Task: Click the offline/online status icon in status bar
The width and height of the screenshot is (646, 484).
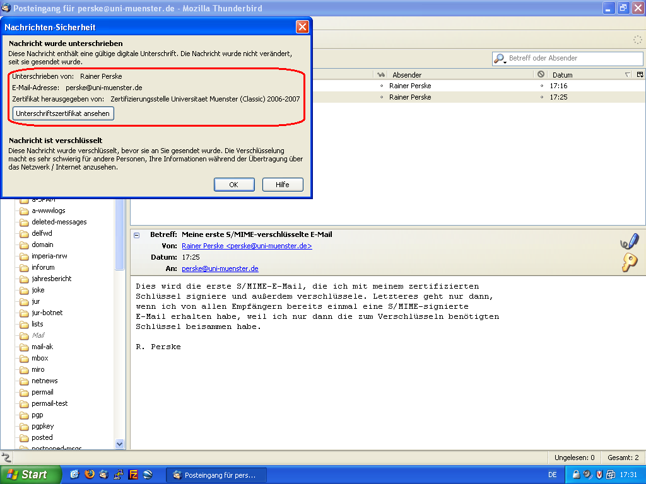Action: (7, 458)
